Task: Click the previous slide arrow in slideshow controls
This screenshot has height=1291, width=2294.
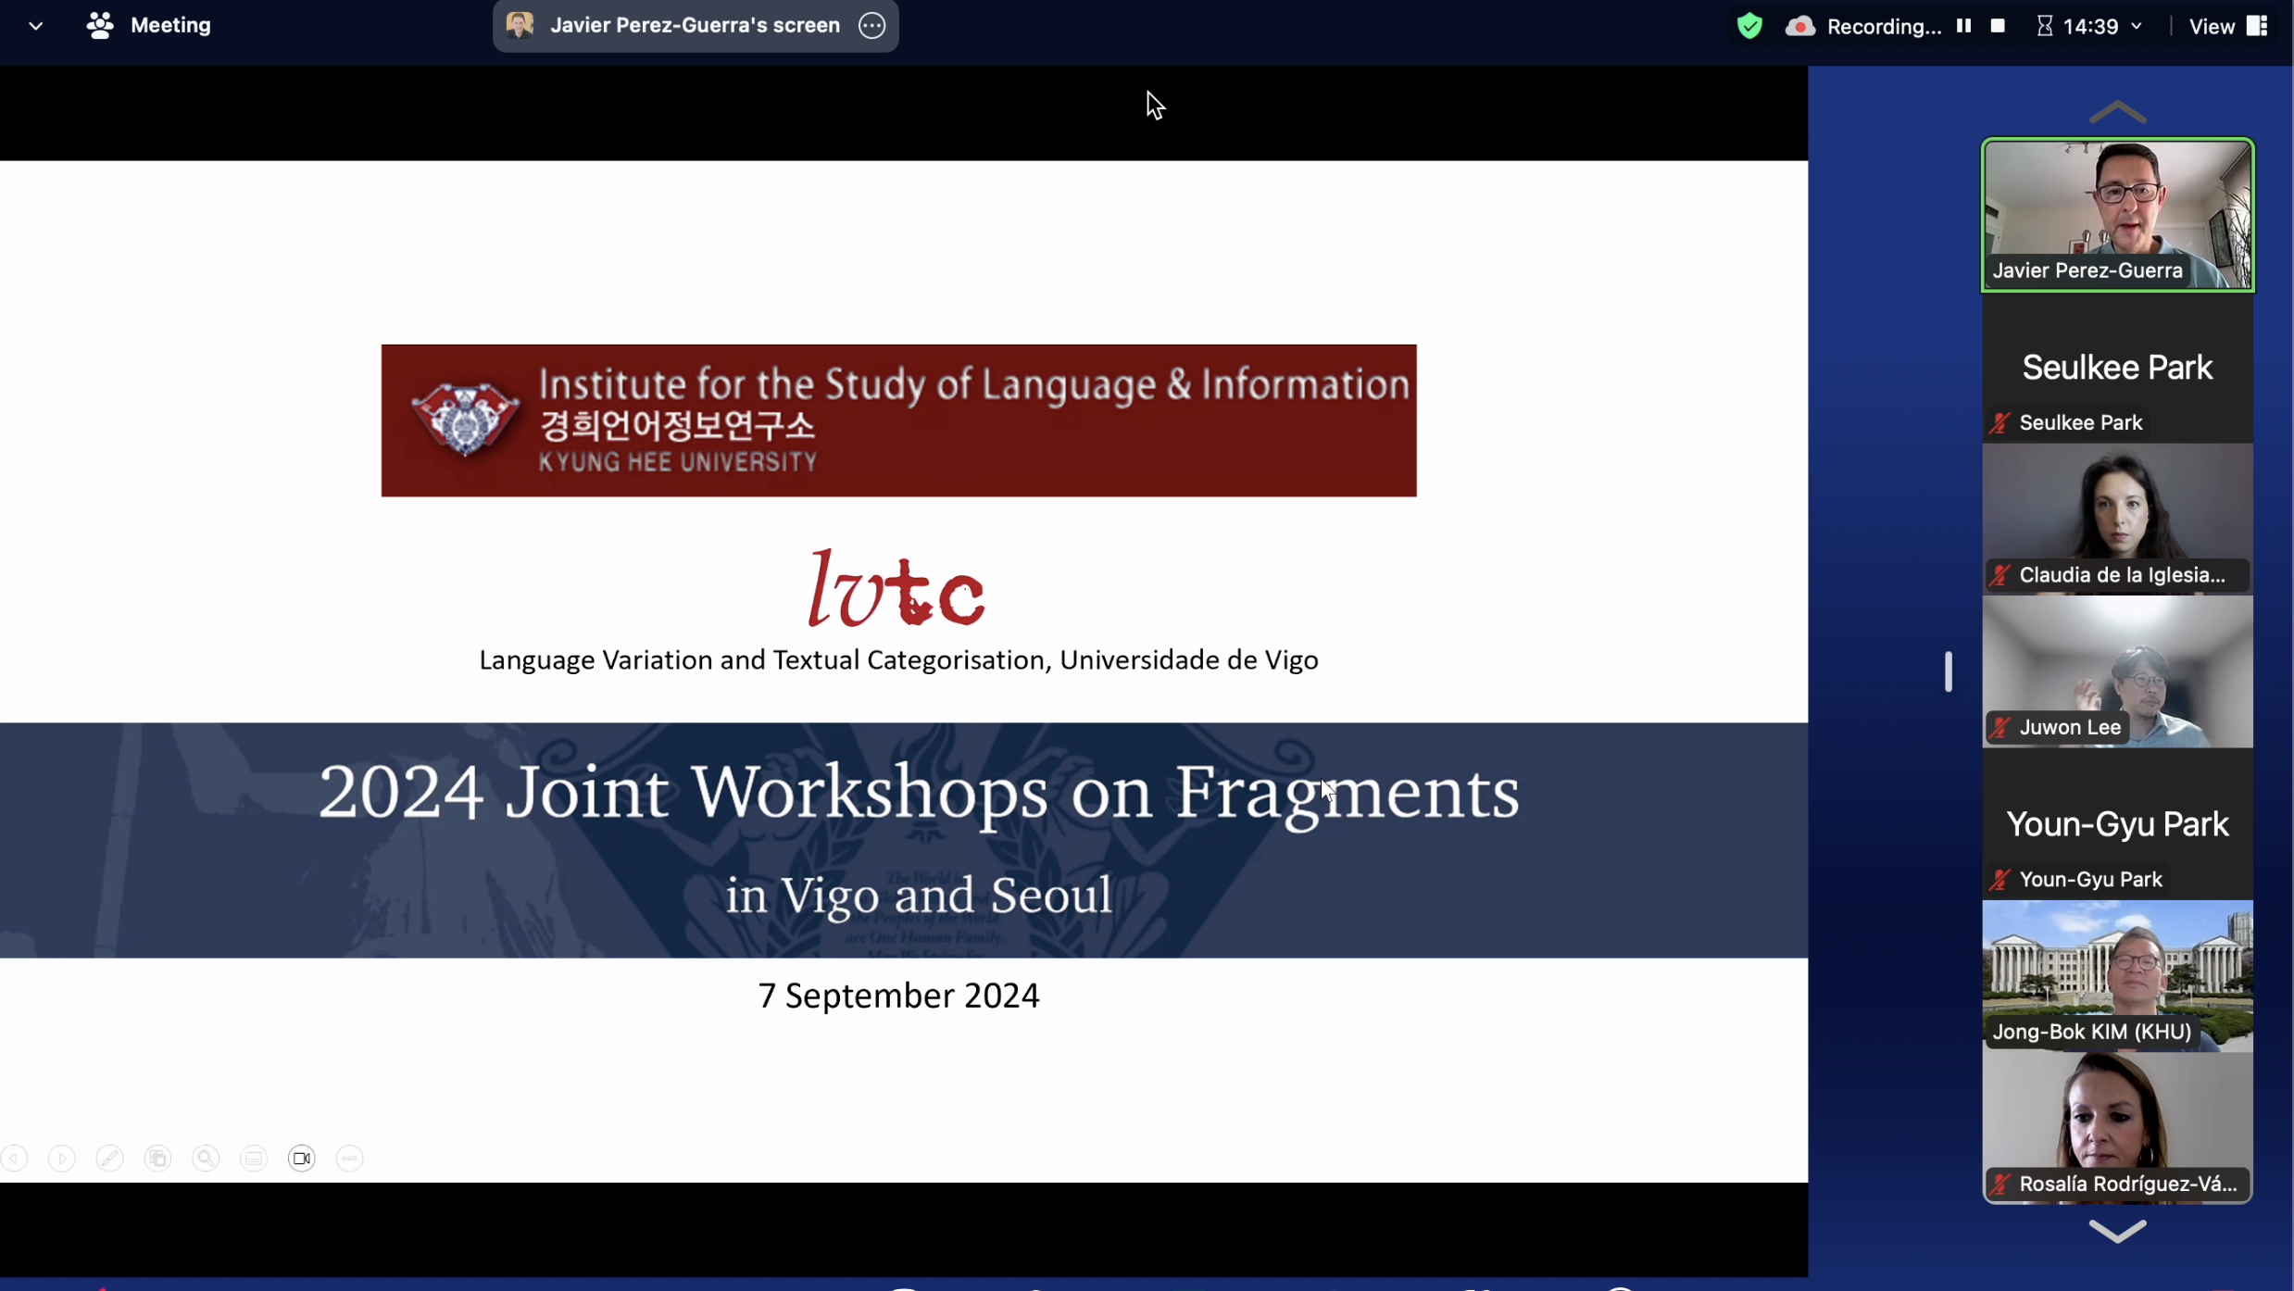Action: [x=14, y=1159]
